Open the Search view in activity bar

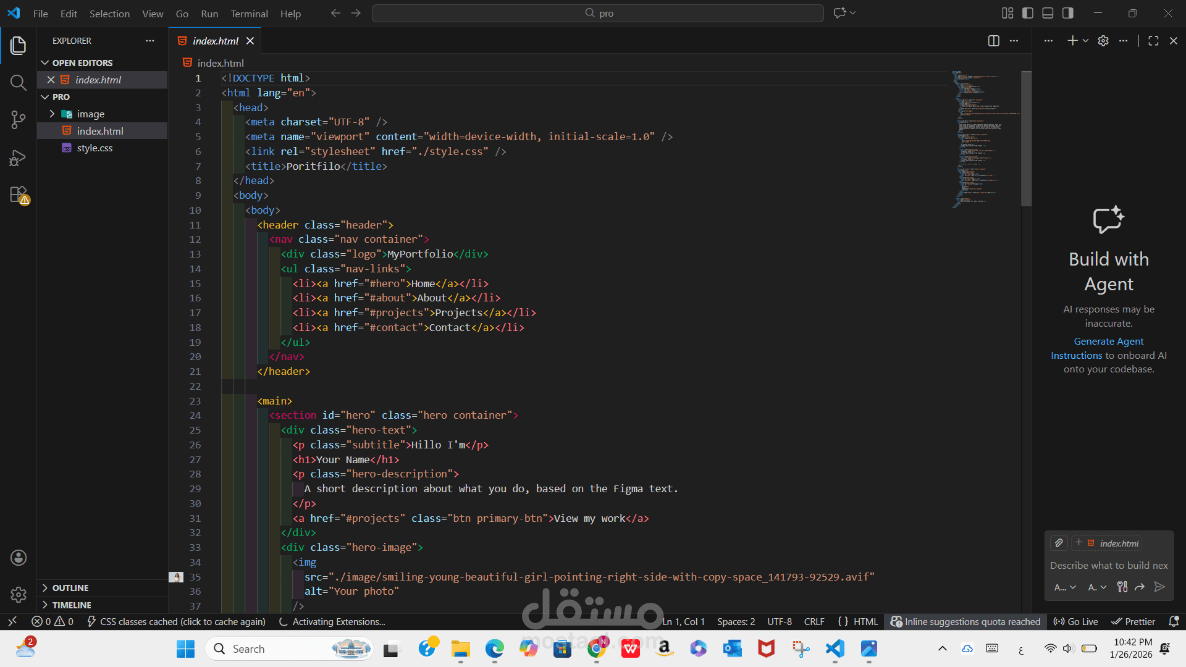[19, 83]
